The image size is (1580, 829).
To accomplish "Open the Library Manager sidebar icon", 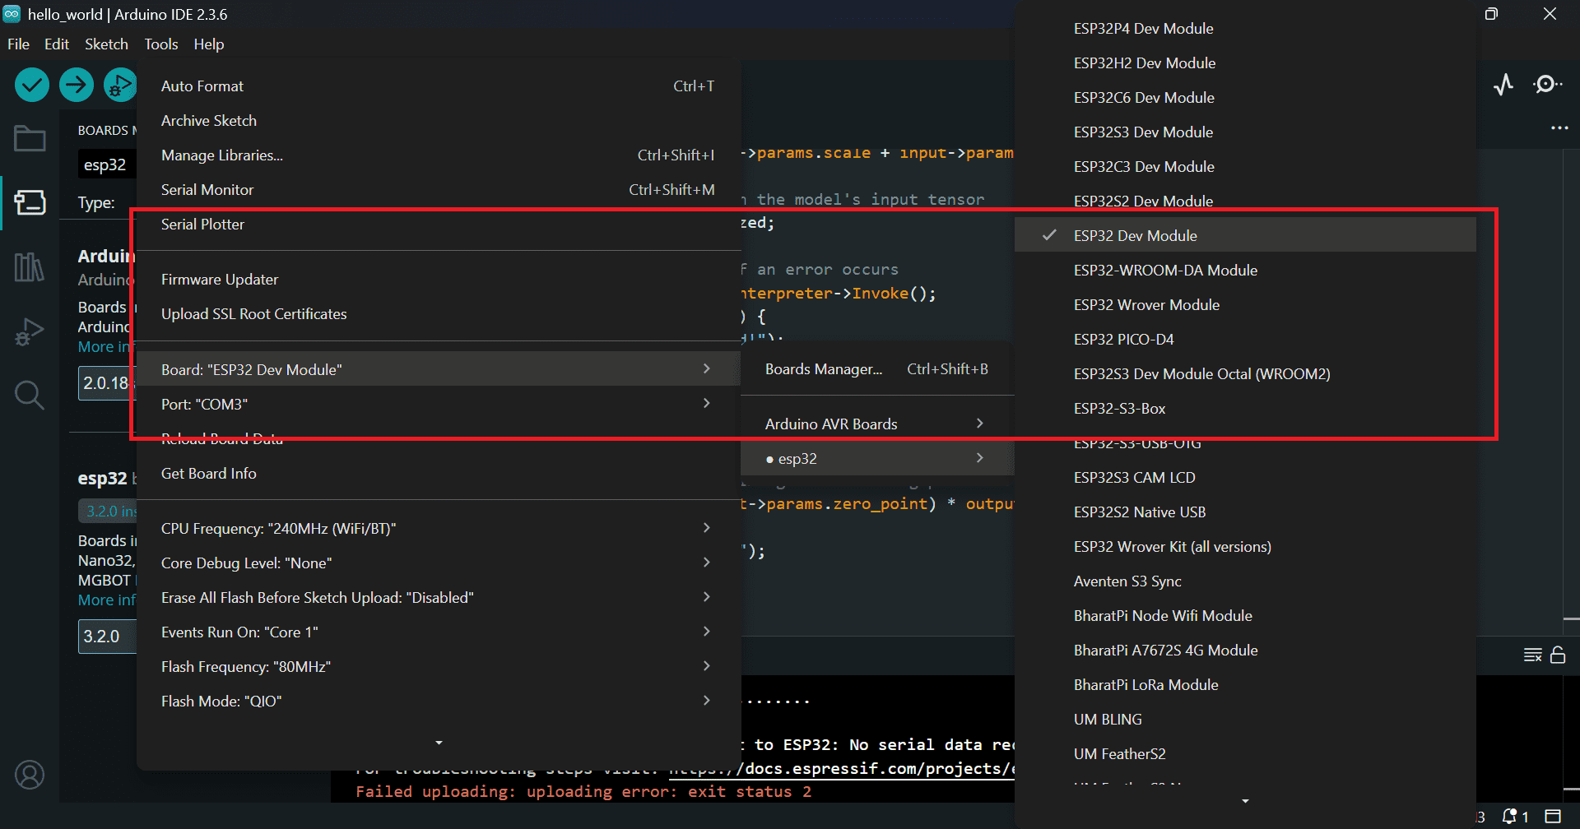I will point(30,266).
